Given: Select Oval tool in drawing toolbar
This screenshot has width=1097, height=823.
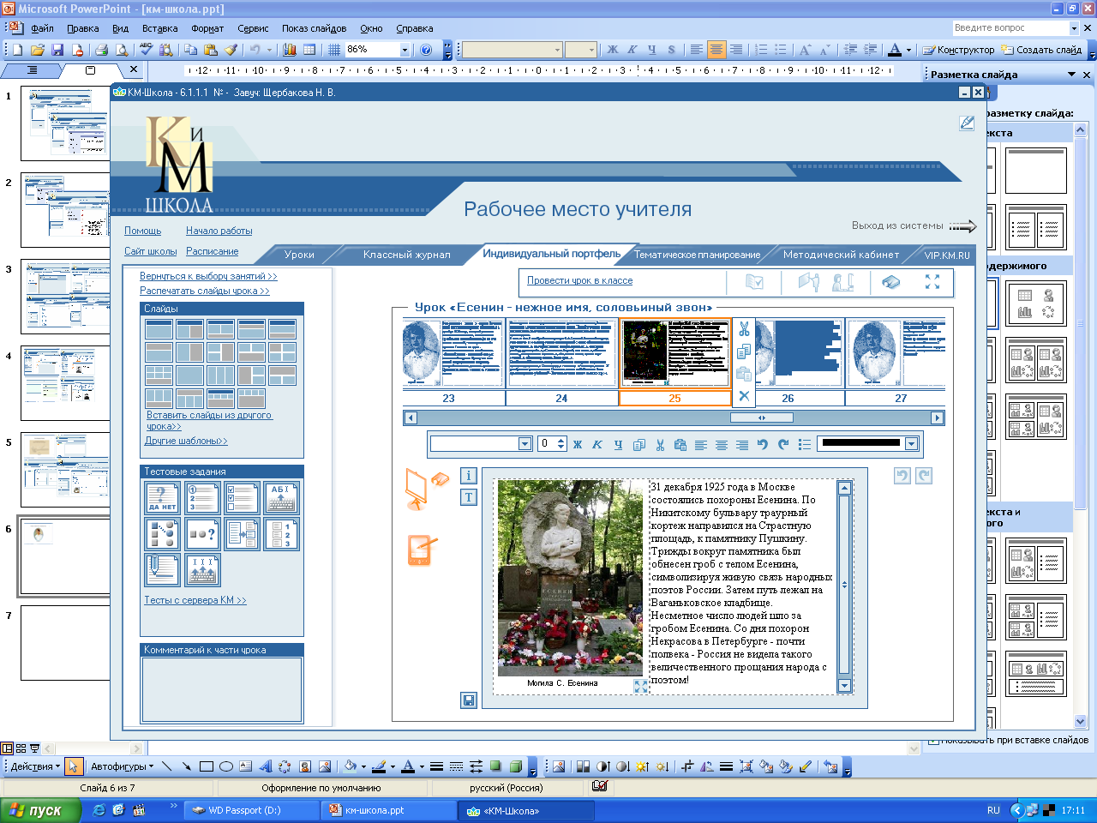Looking at the screenshot, I should pyautogui.click(x=226, y=766).
